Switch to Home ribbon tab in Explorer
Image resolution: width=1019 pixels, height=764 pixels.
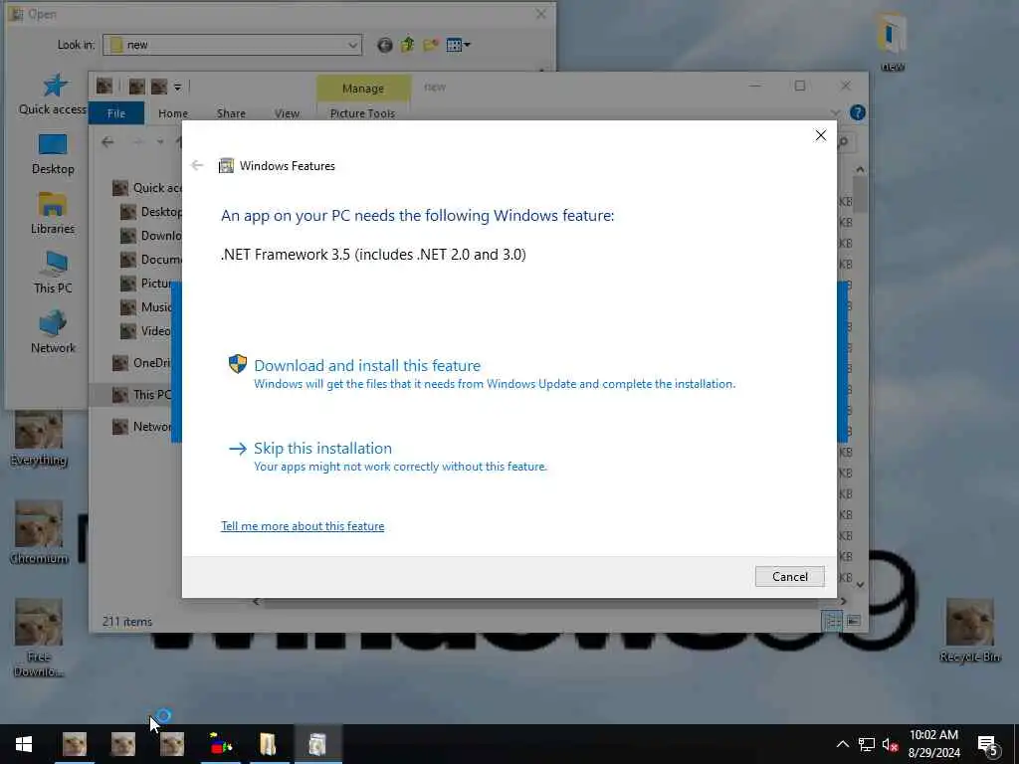173,113
